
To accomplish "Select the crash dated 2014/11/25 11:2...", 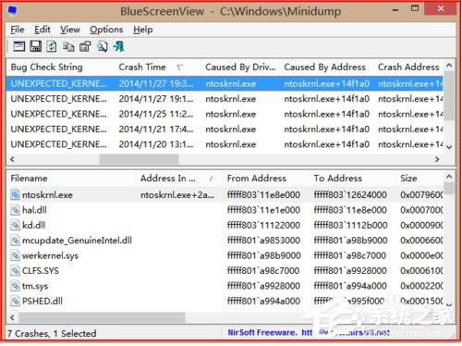I will pos(225,114).
